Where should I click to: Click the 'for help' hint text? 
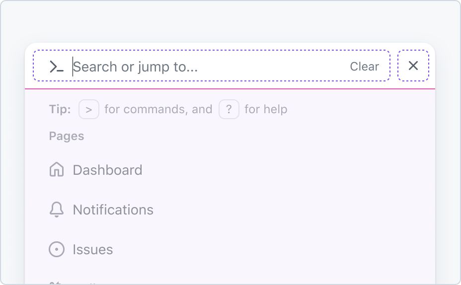pyautogui.click(x=266, y=109)
